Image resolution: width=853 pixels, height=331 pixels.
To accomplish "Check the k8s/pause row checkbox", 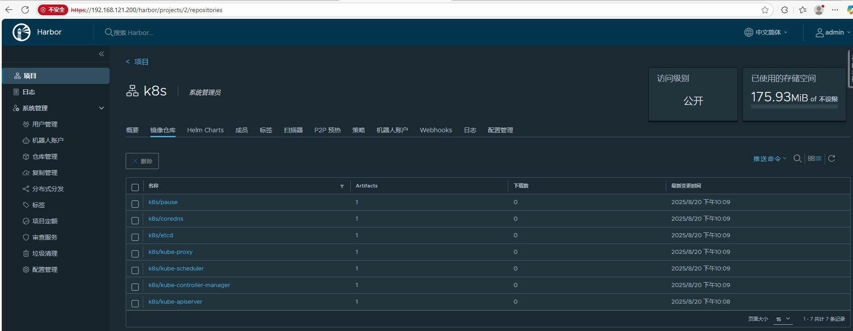I will [135, 204].
